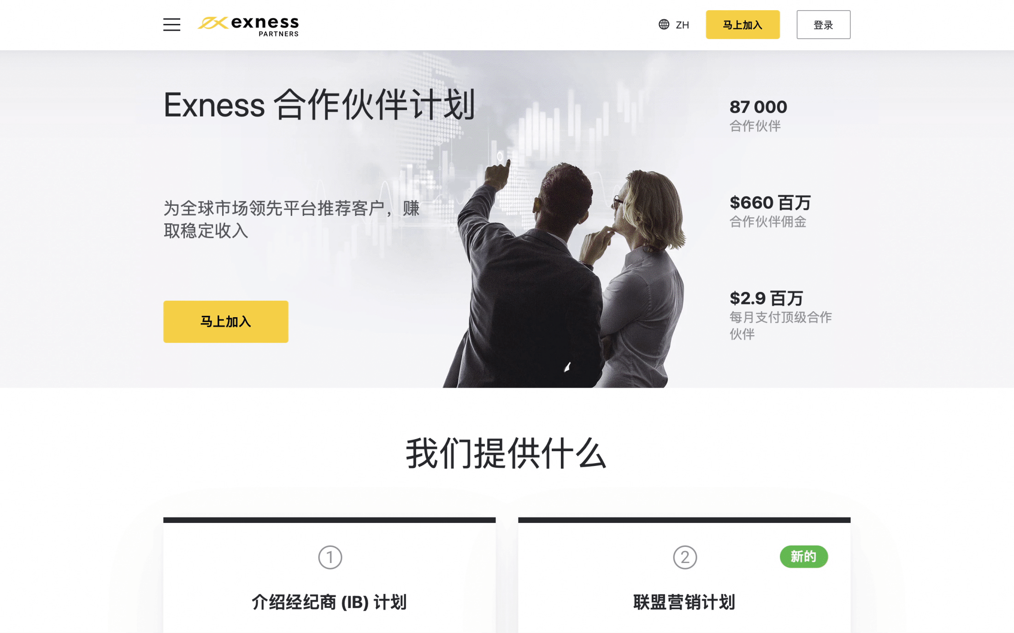This screenshot has width=1014, height=633.
Task: Click the globe language icon
Action: pos(664,24)
